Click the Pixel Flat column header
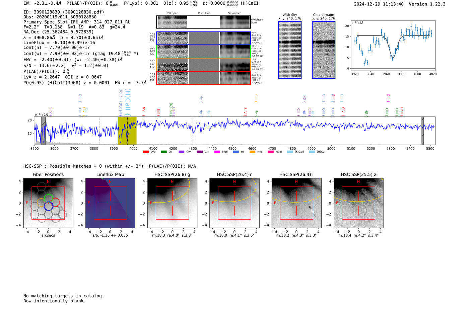 [x=204, y=13]
